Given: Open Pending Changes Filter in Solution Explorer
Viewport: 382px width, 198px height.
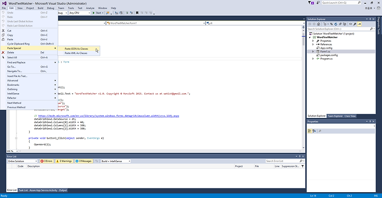Looking at the screenshot, I should point(326,24).
